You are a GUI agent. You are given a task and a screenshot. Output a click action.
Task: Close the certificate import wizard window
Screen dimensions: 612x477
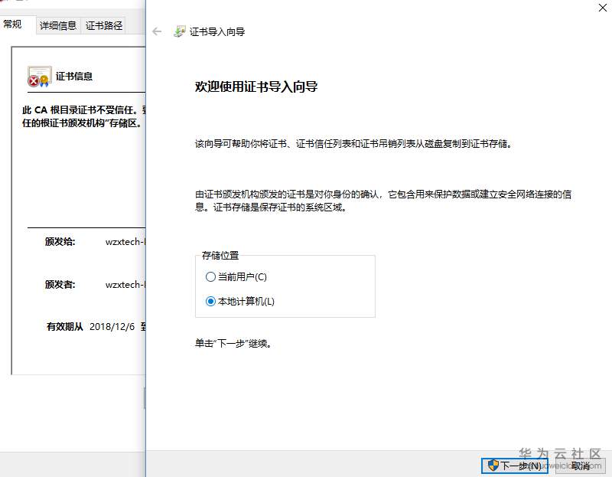pos(603,8)
